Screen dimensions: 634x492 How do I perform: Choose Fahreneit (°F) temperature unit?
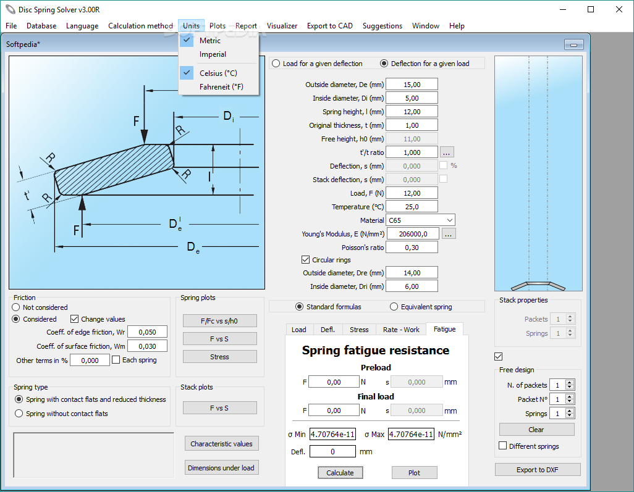pyautogui.click(x=221, y=87)
